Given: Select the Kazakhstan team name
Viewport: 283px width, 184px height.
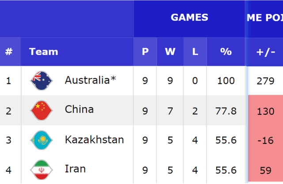Looking at the screenshot, I should click(x=94, y=139).
